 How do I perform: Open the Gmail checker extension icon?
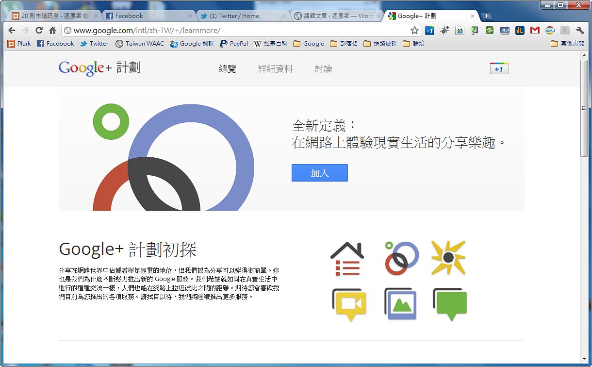[x=535, y=31]
